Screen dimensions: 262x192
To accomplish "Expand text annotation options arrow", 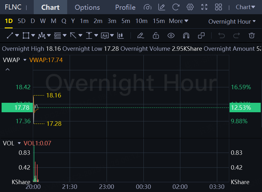I will click(x=112, y=35).
